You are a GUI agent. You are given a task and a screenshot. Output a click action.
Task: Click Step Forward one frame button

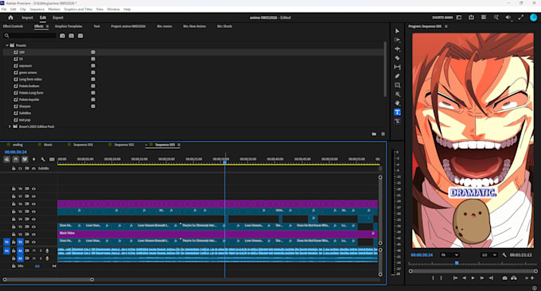482,278
